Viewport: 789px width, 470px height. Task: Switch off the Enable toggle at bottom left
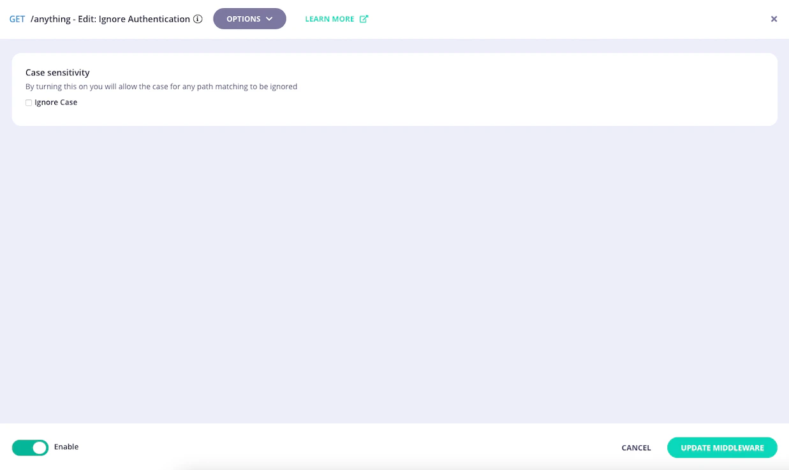click(x=29, y=447)
